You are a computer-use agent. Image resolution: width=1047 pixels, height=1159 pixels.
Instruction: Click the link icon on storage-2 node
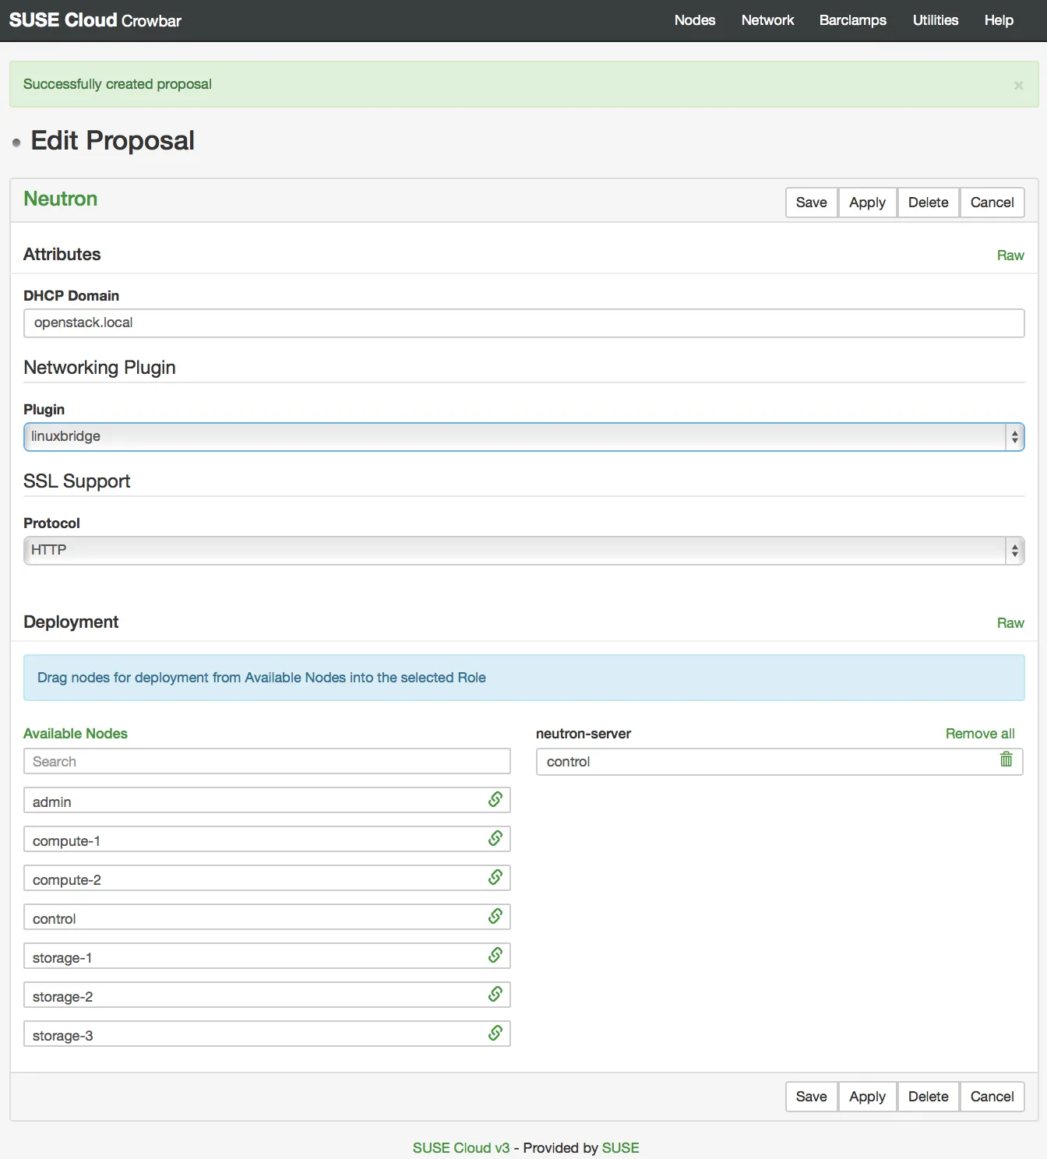495,994
